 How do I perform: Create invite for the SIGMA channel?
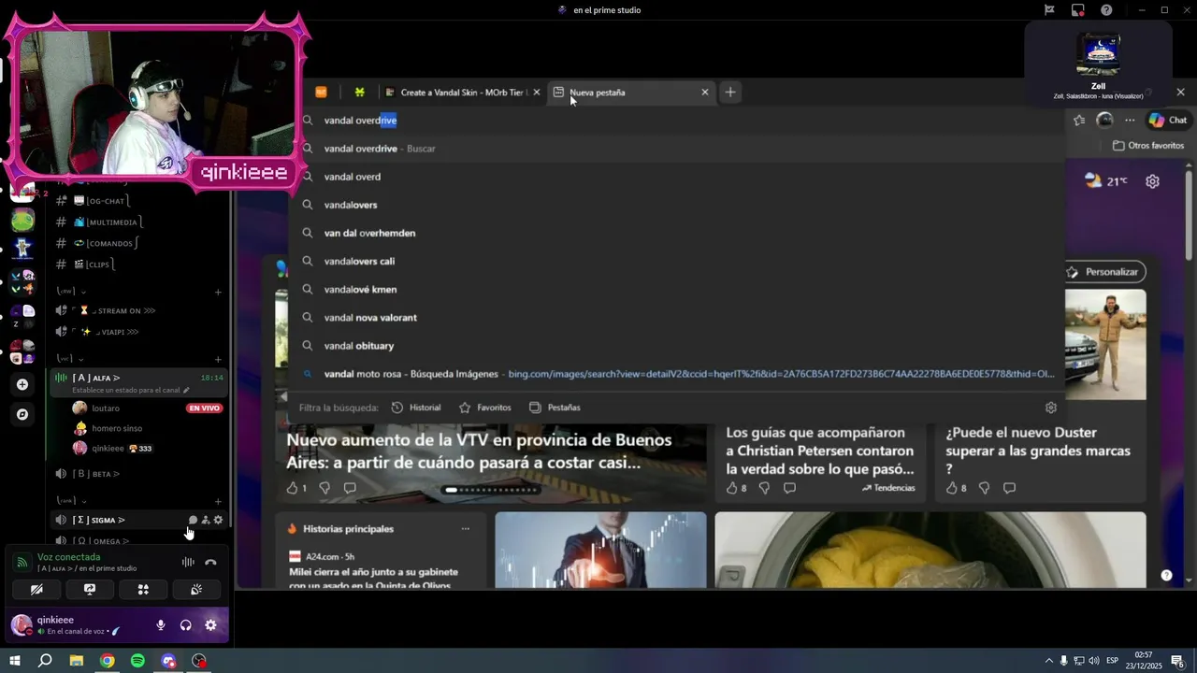[x=206, y=520]
